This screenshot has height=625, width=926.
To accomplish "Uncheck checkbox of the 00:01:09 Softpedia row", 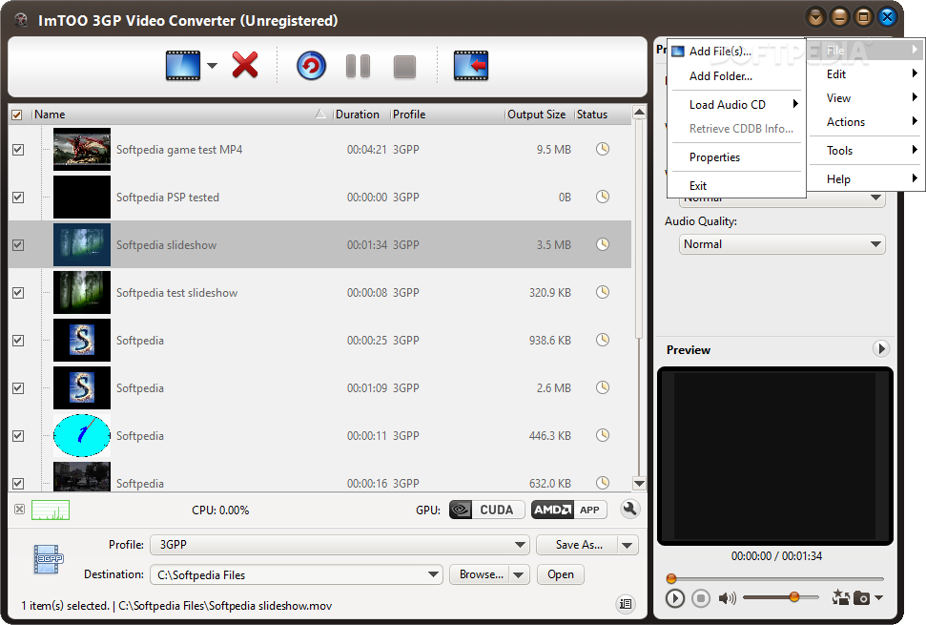I will pyautogui.click(x=18, y=388).
